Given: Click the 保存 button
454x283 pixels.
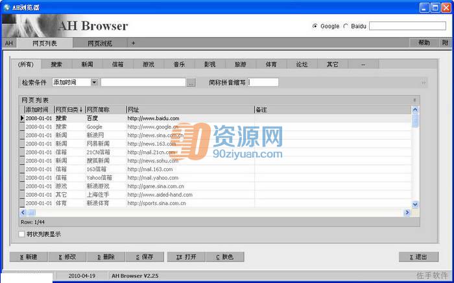Looking at the screenshot, I should coord(145,257).
